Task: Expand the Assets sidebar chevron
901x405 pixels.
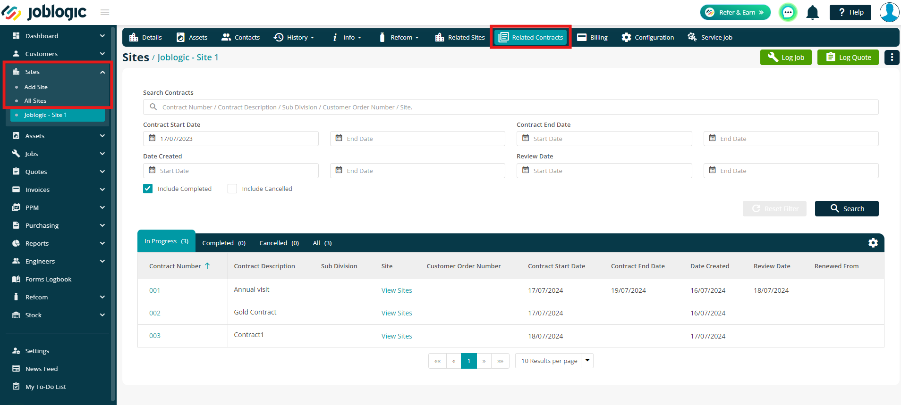Action: (x=102, y=136)
